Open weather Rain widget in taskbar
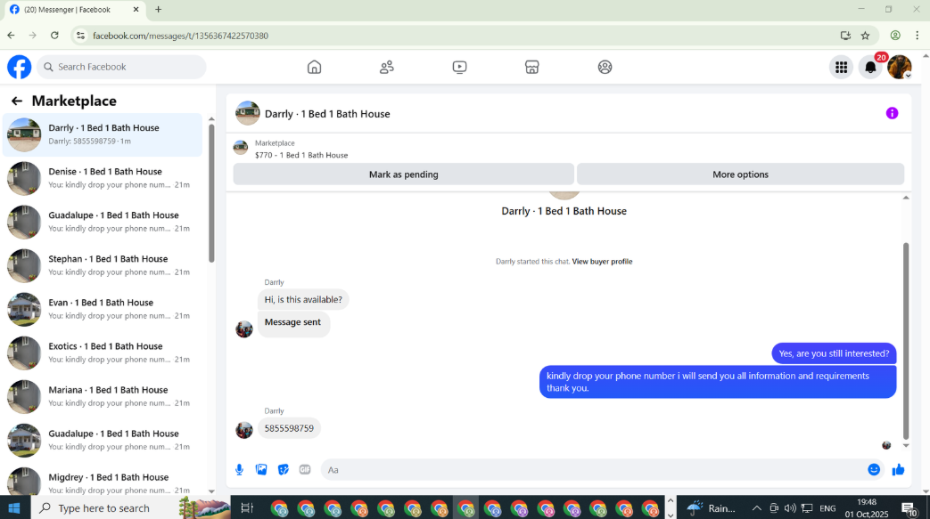Image resolution: width=930 pixels, height=519 pixels. click(x=712, y=508)
